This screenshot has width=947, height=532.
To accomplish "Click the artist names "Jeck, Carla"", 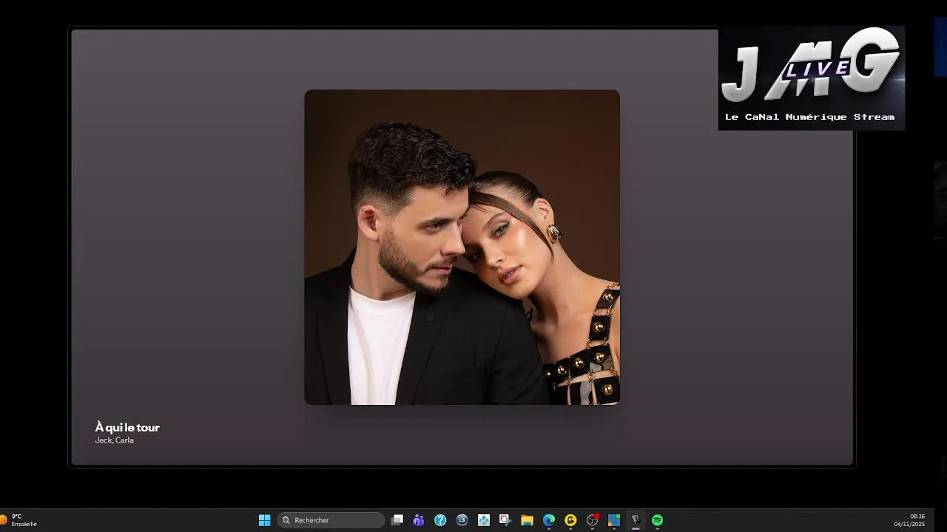I will (x=114, y=440).
